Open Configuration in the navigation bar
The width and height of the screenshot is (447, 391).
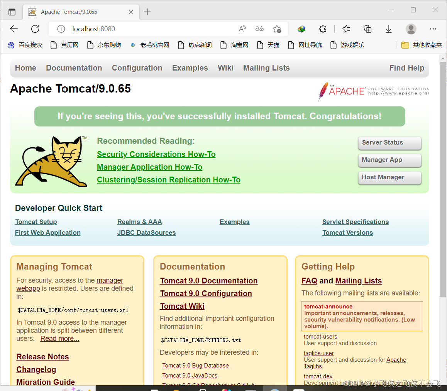[137, 68]
